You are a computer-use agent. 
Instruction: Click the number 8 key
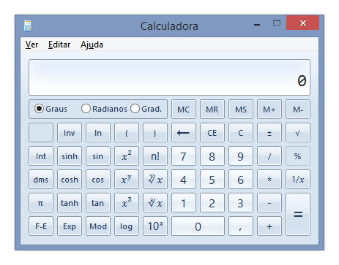coord(212,156)
